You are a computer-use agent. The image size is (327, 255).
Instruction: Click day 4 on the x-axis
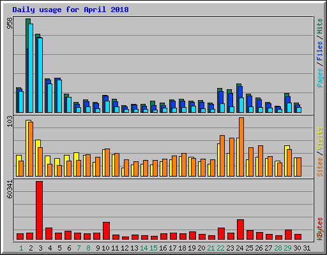(x=50, y=248)
